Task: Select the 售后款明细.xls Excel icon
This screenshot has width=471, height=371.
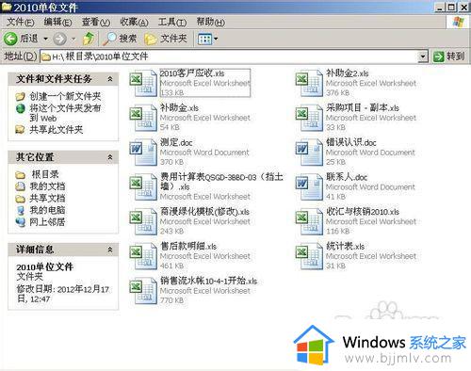Action: 143,256
